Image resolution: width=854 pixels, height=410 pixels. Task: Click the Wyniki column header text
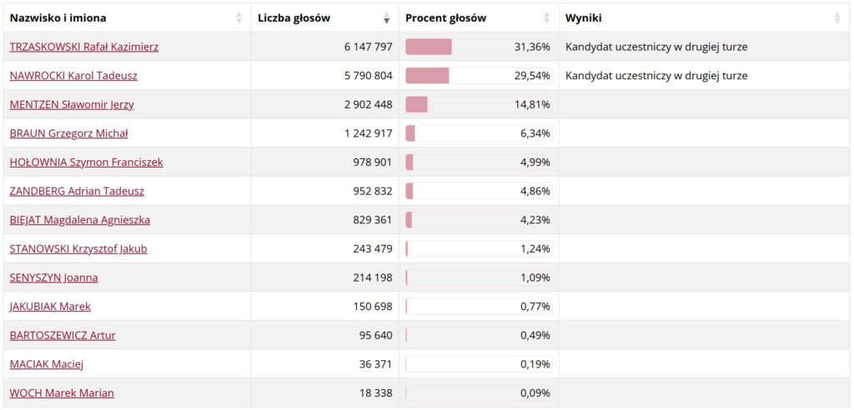(x=583, y=18)
